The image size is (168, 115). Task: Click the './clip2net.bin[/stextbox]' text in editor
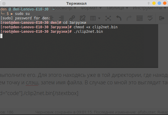point(50,93)
